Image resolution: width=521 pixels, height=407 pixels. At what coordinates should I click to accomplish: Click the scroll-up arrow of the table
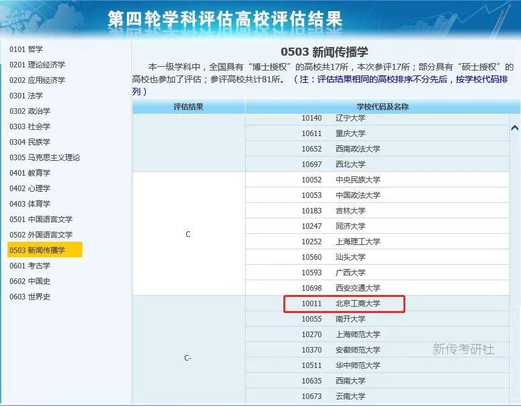point(515,127)
